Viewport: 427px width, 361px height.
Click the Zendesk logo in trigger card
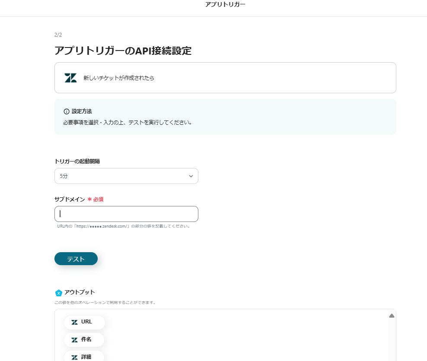[70, 78]
